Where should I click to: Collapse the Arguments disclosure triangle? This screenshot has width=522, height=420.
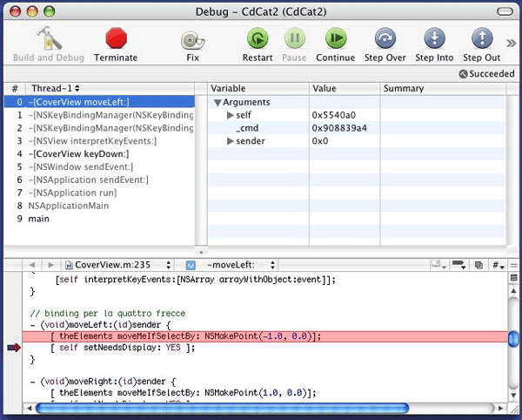[x=219, y=103]
